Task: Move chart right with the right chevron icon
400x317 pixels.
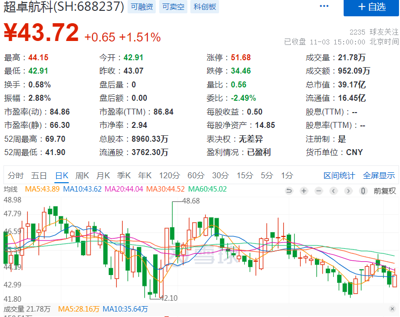Action: 348,191
